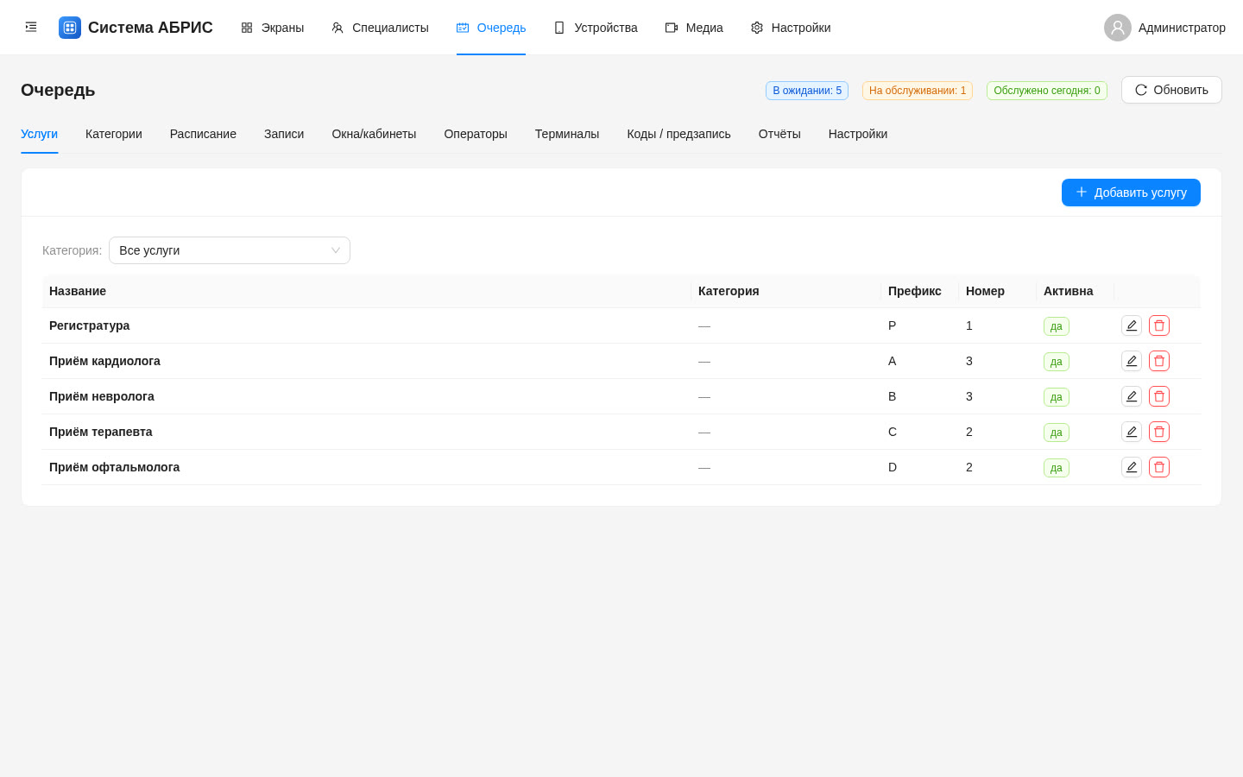This screenshot has width=1243, height=777.
Task: Delete the Приём невролога service
Action: [x=1159, y=396]
